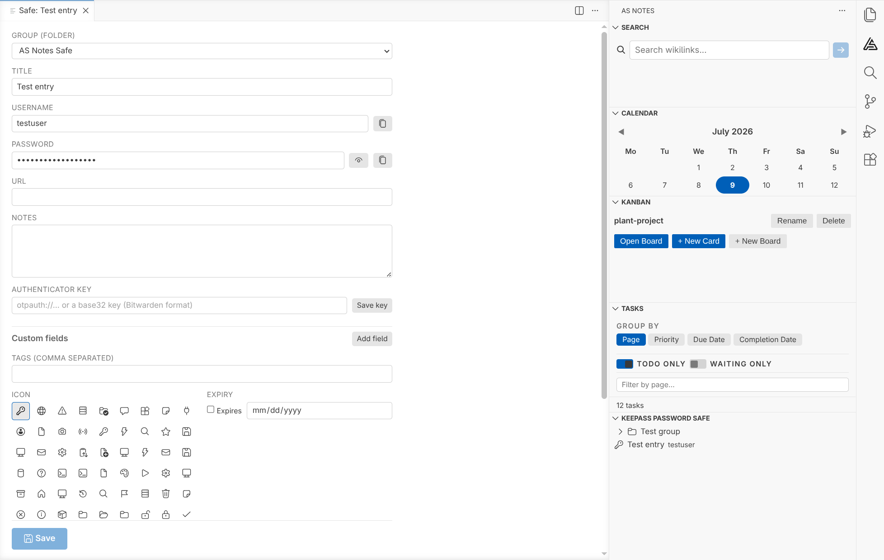Open the Explorer files view
Viewport: 884px width, 560px height.
click(870, 15)
